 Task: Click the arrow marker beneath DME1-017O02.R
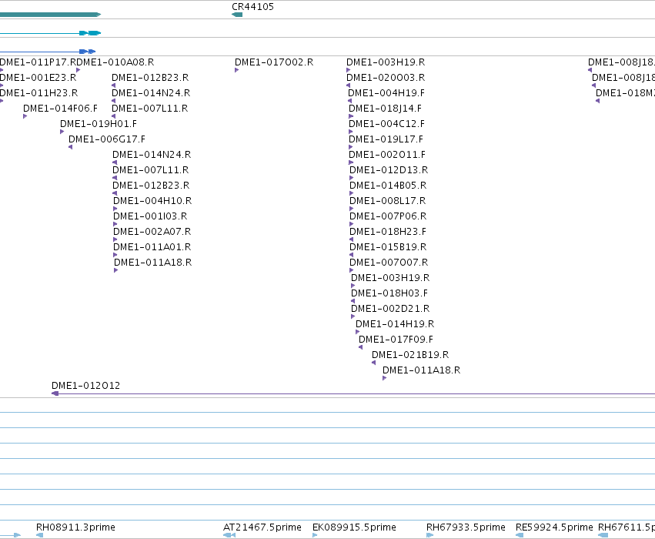[x=236, y=70]
